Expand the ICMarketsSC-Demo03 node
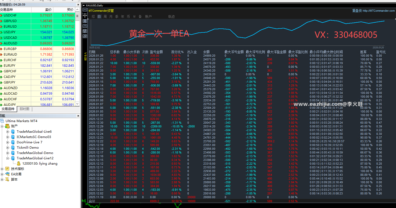The height and width of the screenshot is (208, 396). 7,137
